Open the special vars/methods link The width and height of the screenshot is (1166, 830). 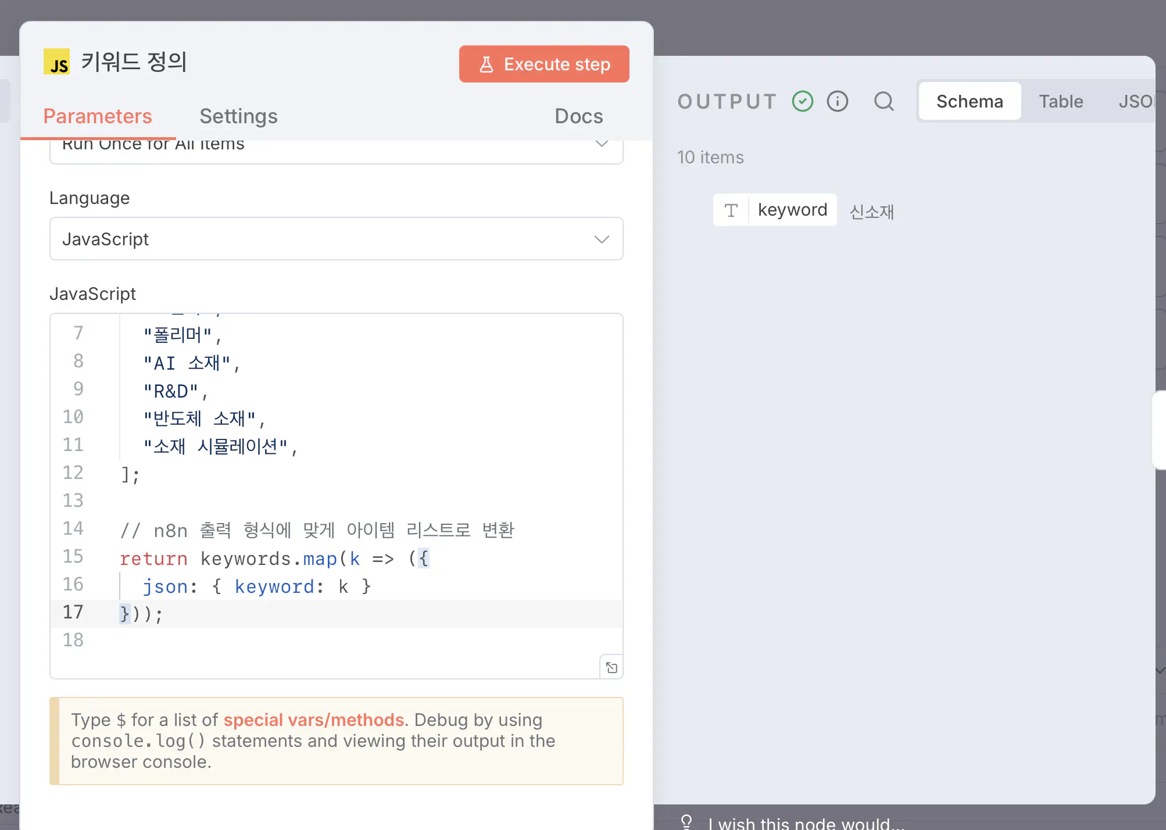click(x=313, y=720)
